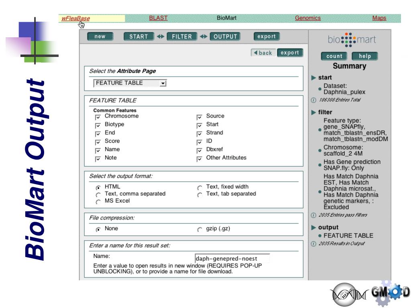Click the export button beside back
Screen dimensions: 411x308
[x=290, y=53]
